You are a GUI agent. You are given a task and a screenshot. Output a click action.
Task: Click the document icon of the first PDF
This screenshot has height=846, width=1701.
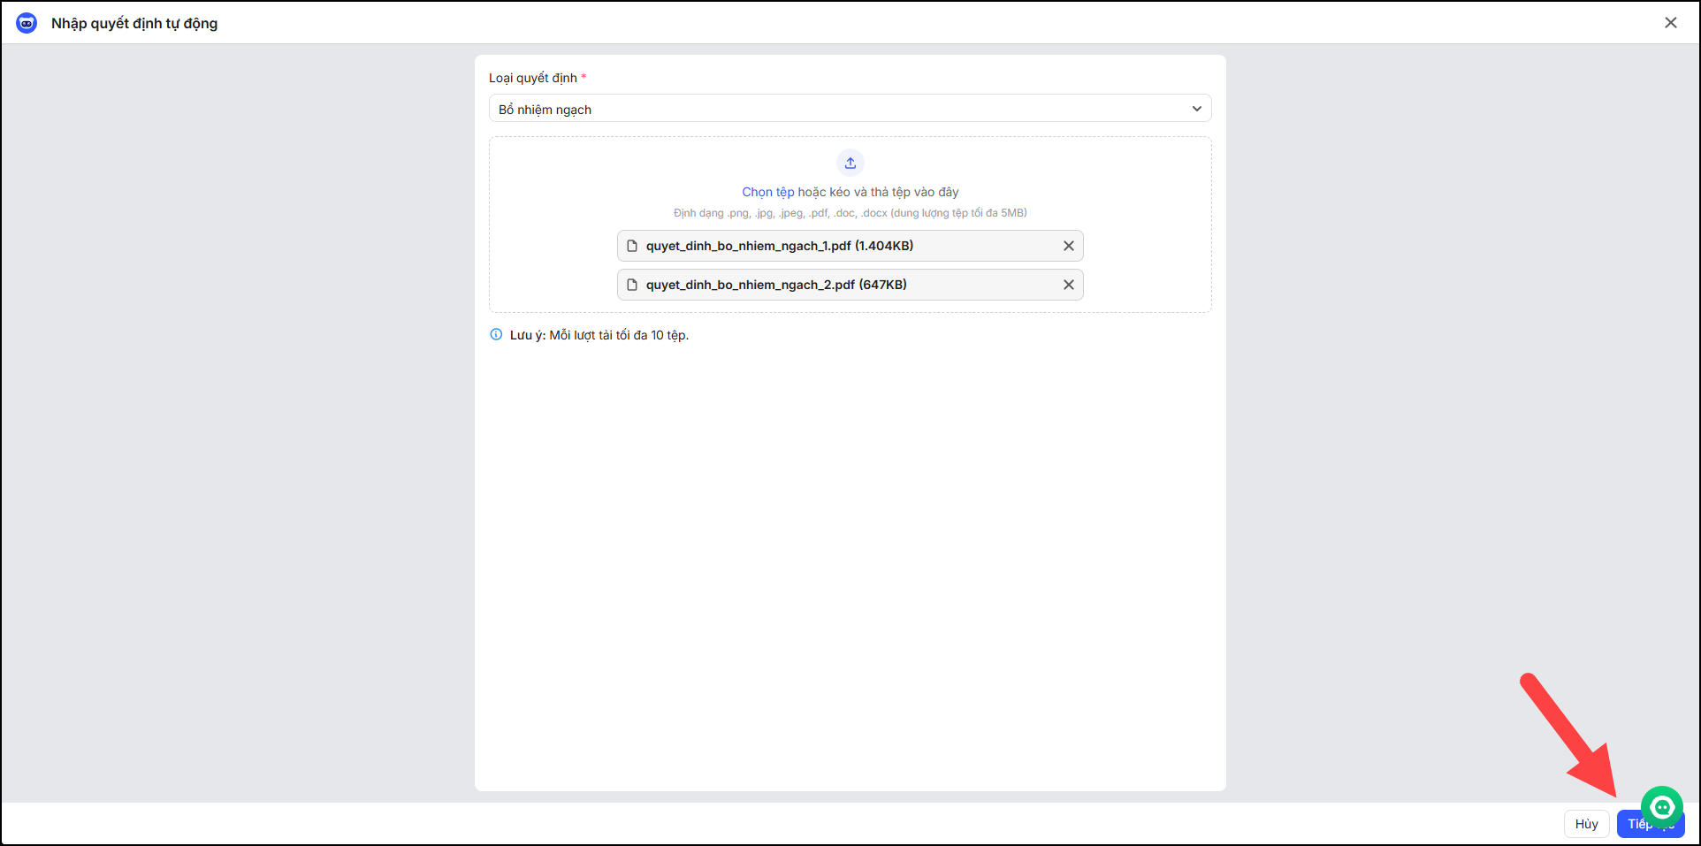coord(632,246)
